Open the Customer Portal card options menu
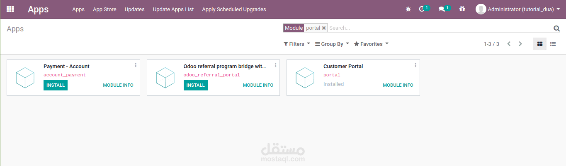Viewport: 566px width, 166px height. (415, 65)
